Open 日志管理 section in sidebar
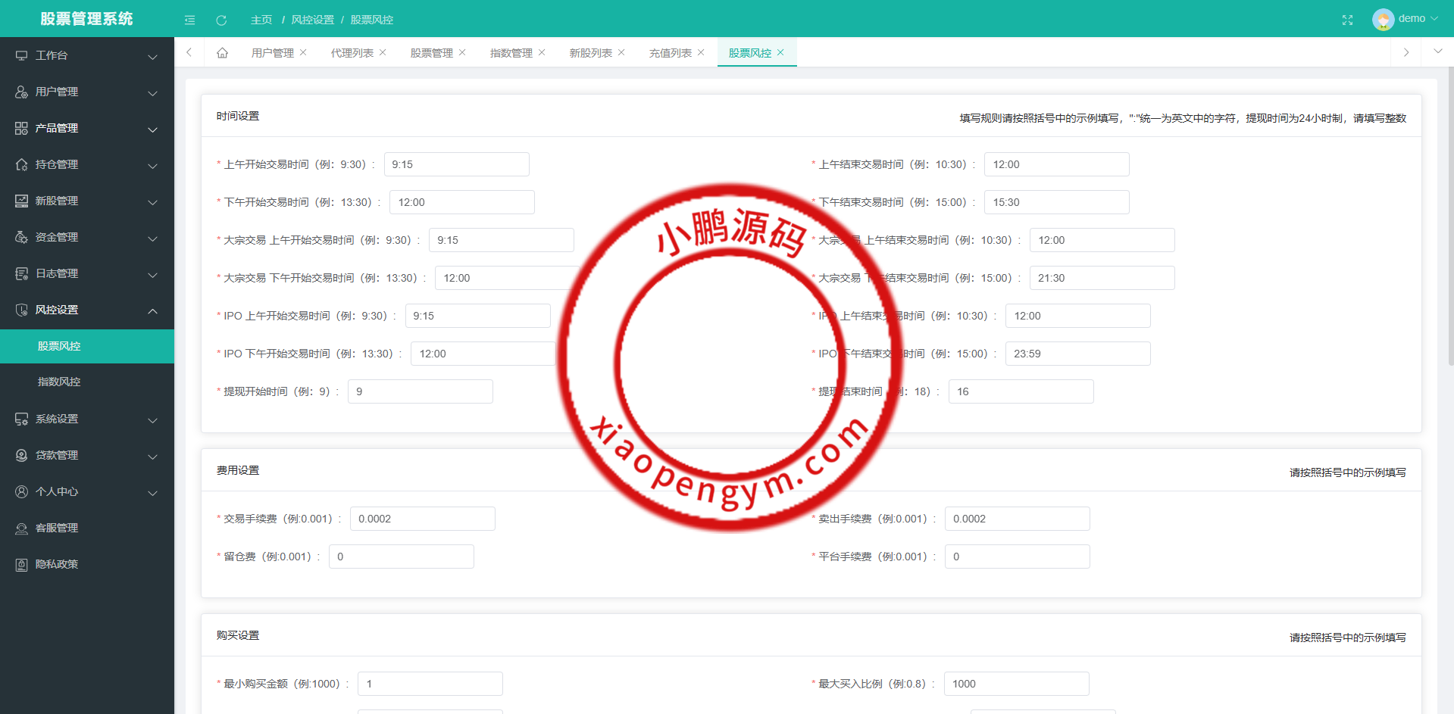The height and width of the screenshot is (714, 1454). [57, 273]
